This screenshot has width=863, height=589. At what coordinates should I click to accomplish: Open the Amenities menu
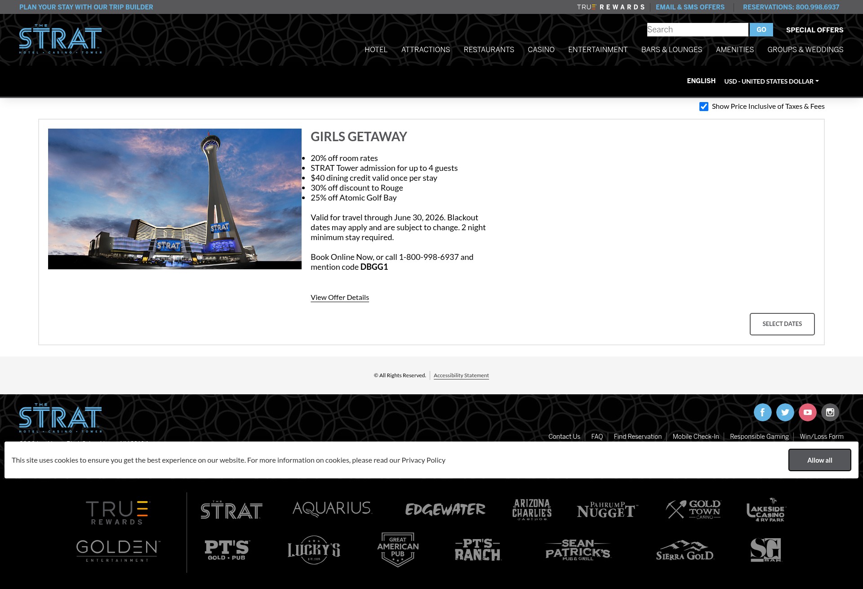(734, 49)
